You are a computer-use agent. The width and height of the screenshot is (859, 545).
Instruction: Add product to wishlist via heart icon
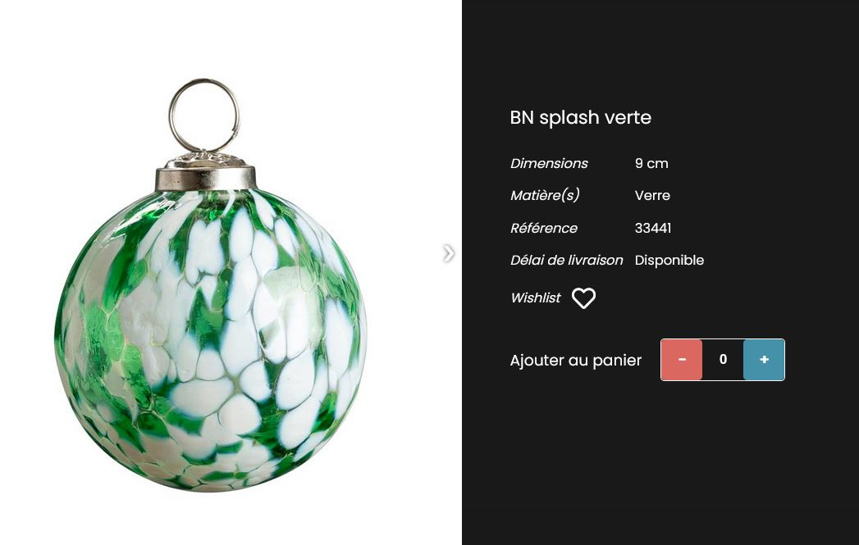pos(583,298)
